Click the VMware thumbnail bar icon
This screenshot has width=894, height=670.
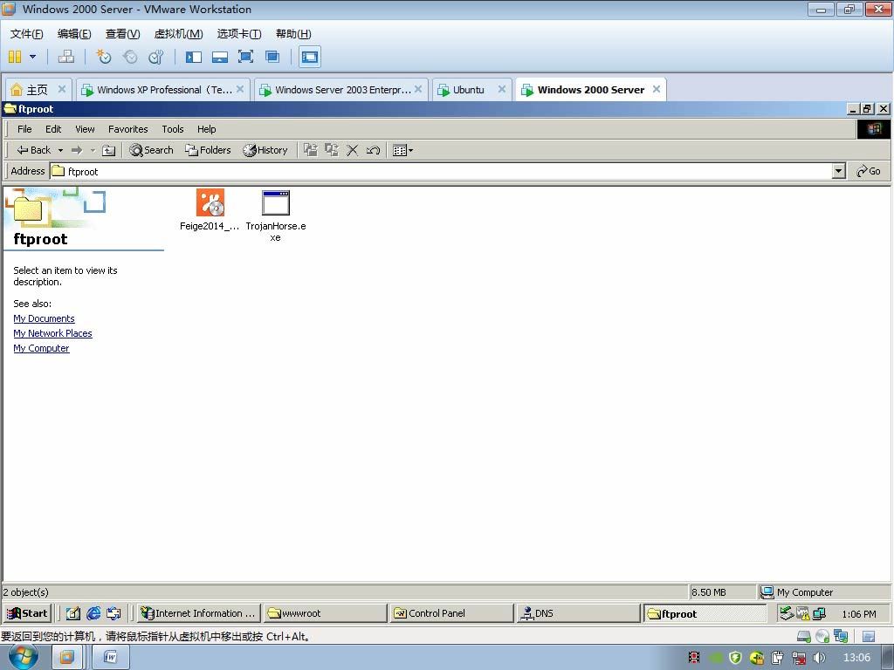click(219, 57)
